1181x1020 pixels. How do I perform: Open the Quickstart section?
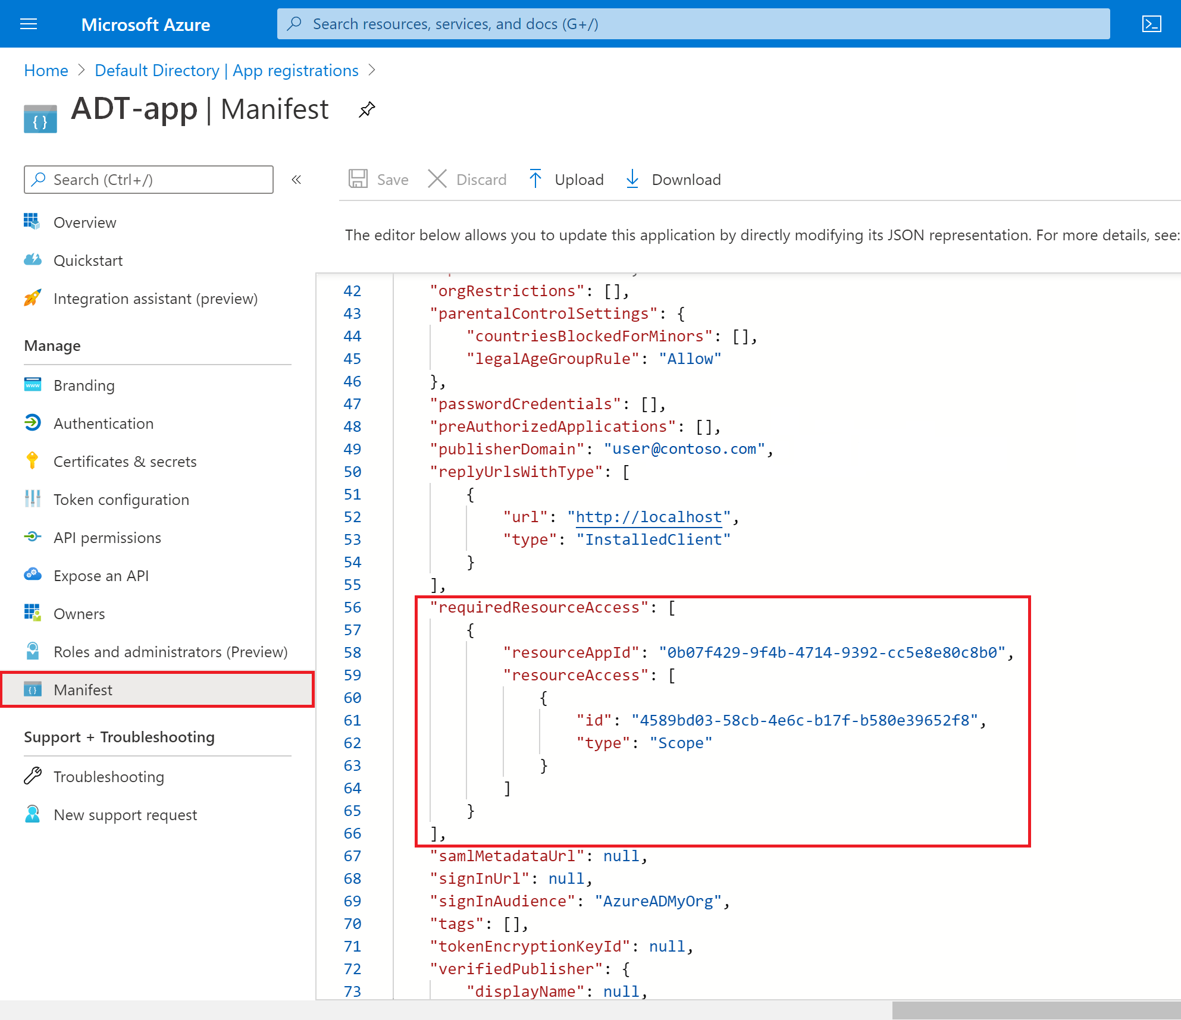pyautogui.click(x=89, y=259)
